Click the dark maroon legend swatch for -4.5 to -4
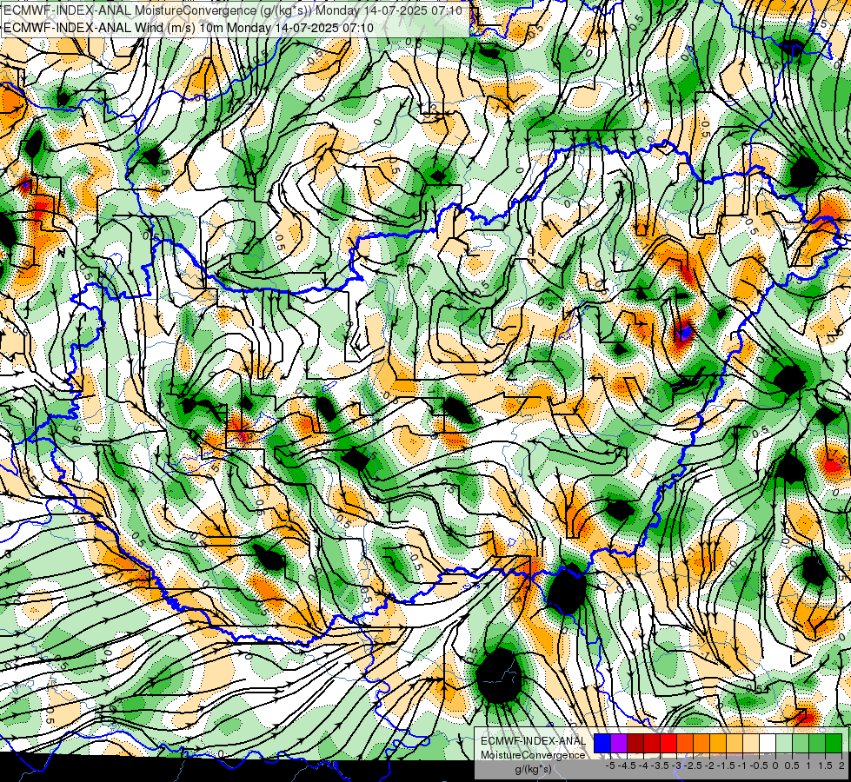 (x=635, y=743)
